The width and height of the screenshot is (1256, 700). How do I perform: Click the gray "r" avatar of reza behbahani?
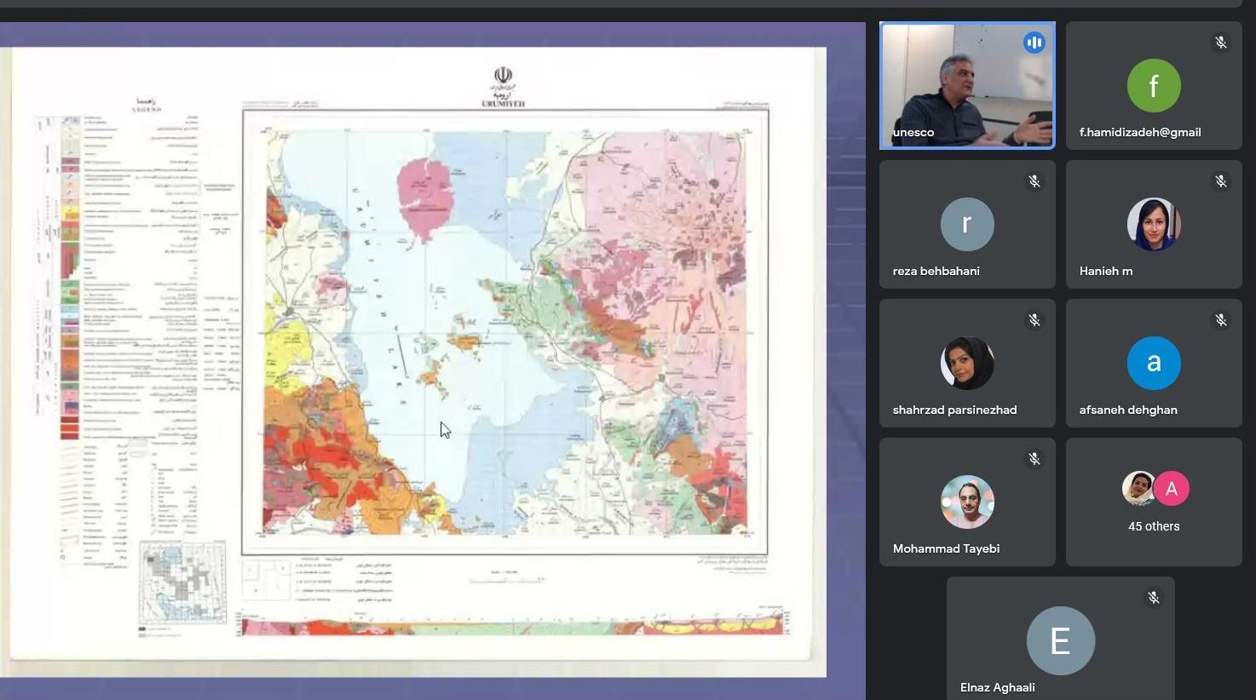tap(966, 224)
